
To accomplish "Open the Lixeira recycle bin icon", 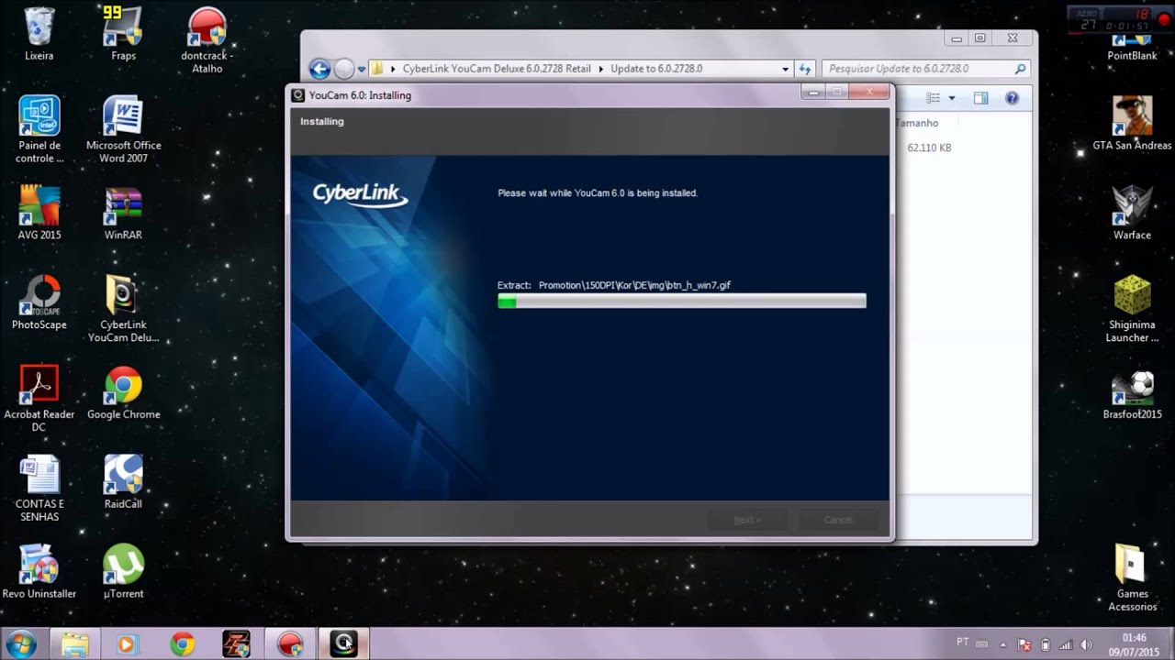I will tap(39, 34).
